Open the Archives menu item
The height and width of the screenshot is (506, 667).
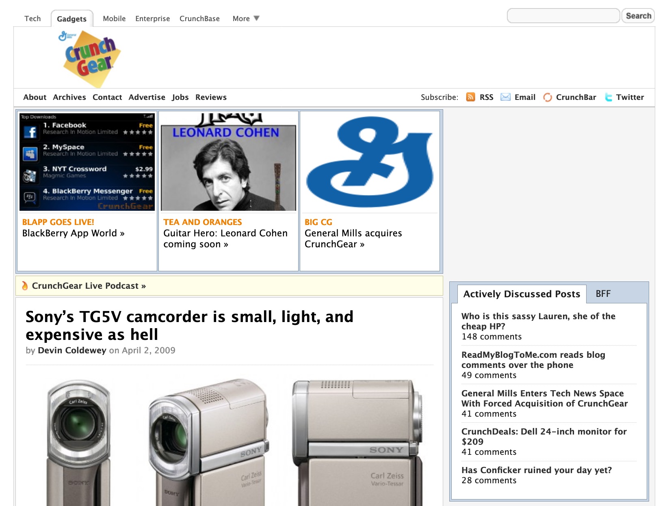click(69, 97)
